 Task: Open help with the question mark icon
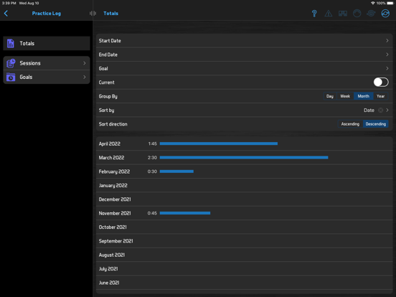[x=314, y=14]
